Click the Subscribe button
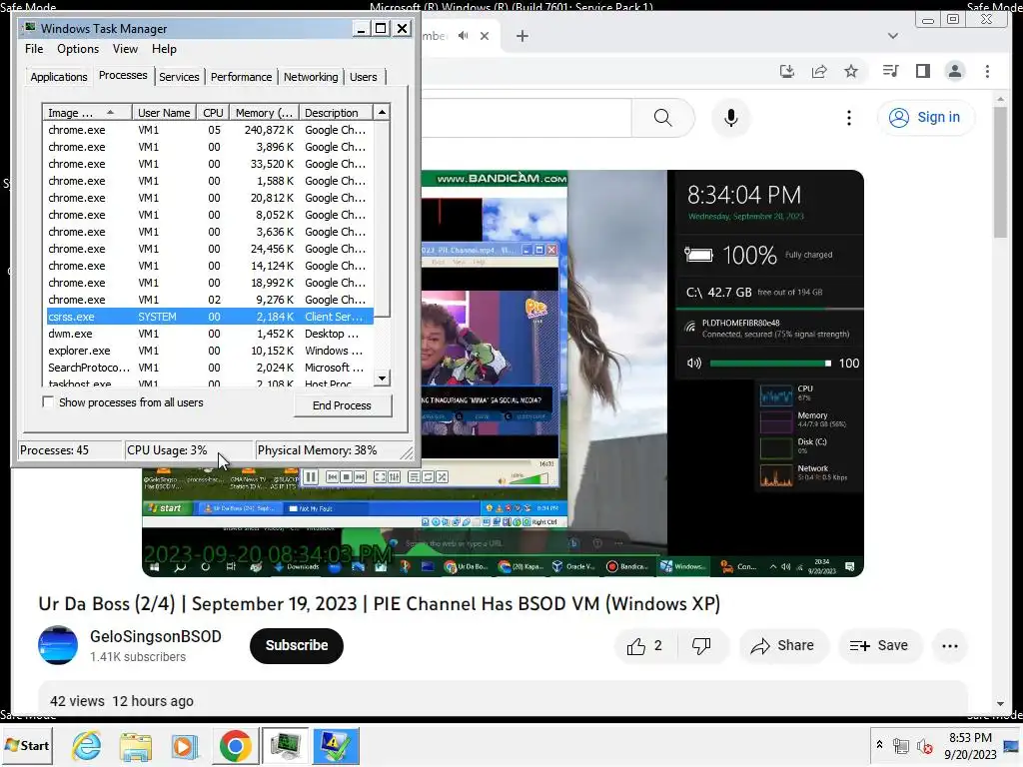This screenshot has height=767, width=1023. tap(296, 645)
